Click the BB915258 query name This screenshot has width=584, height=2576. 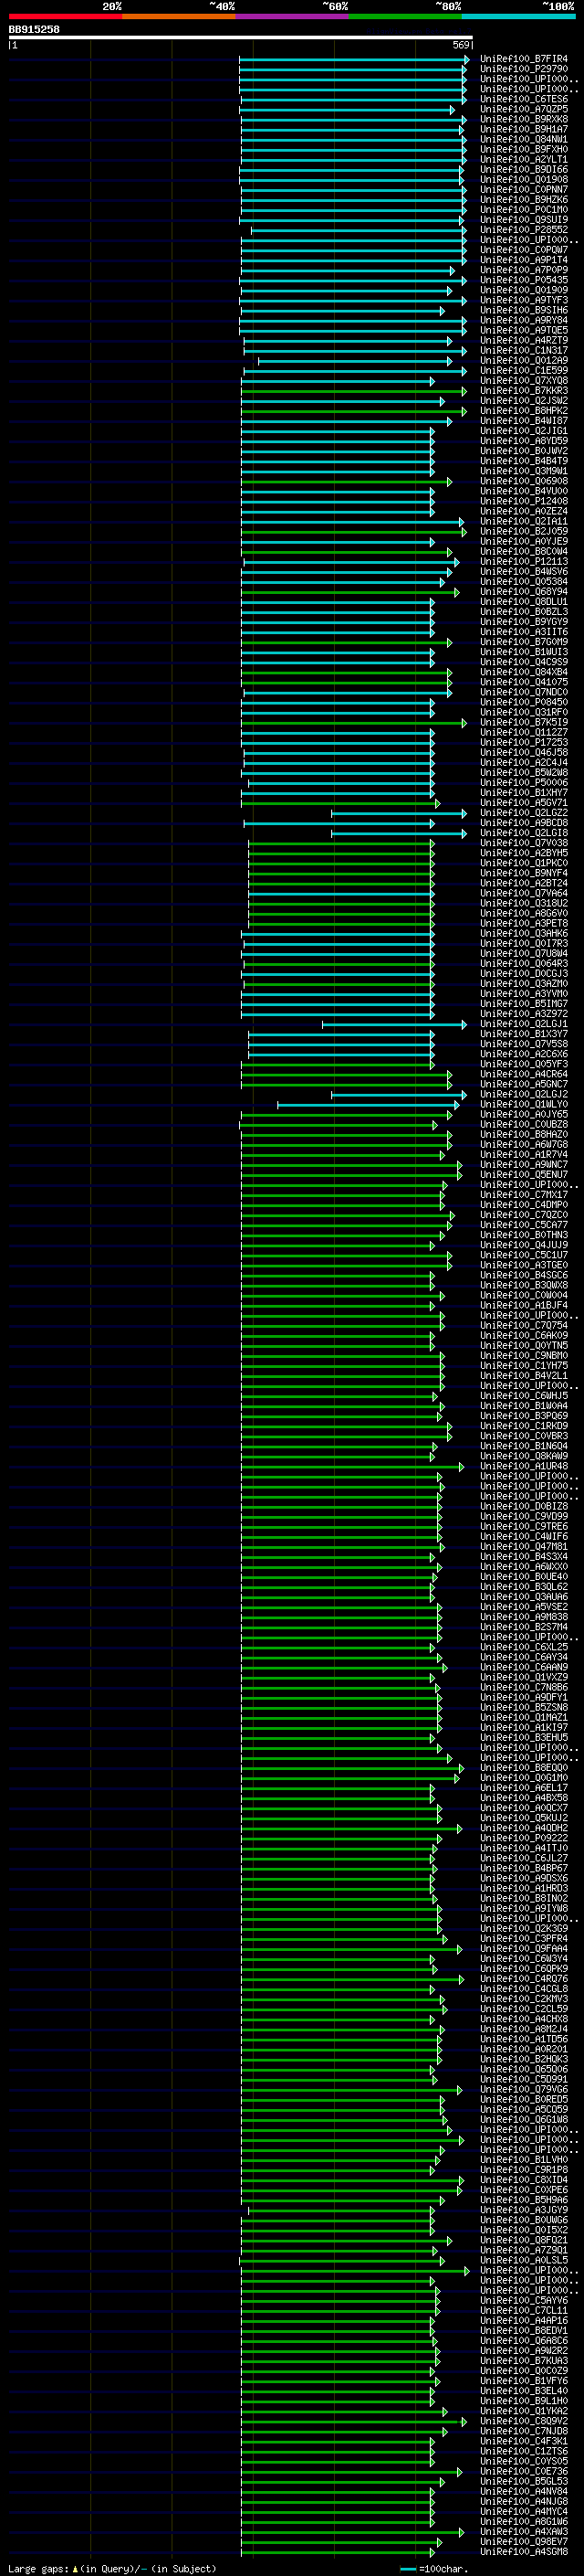point(34,30)
